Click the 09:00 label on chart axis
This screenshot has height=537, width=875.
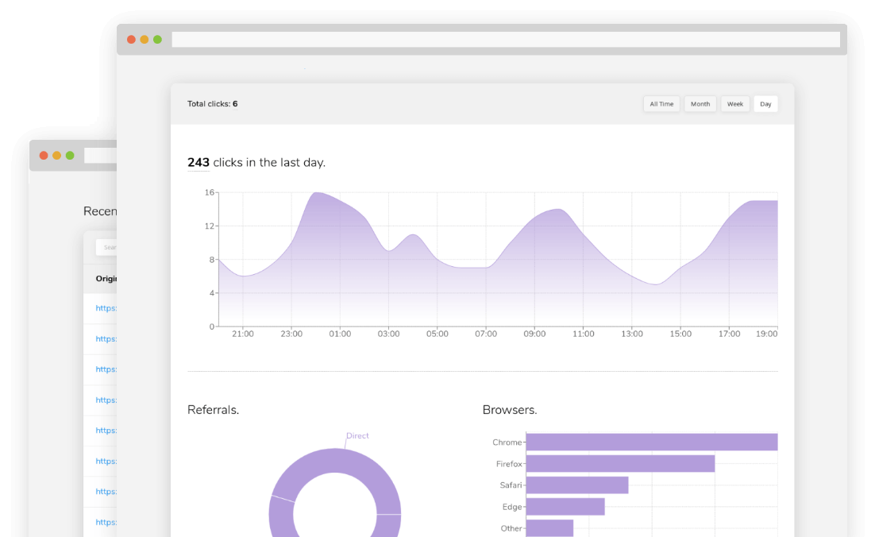[534, 334]
